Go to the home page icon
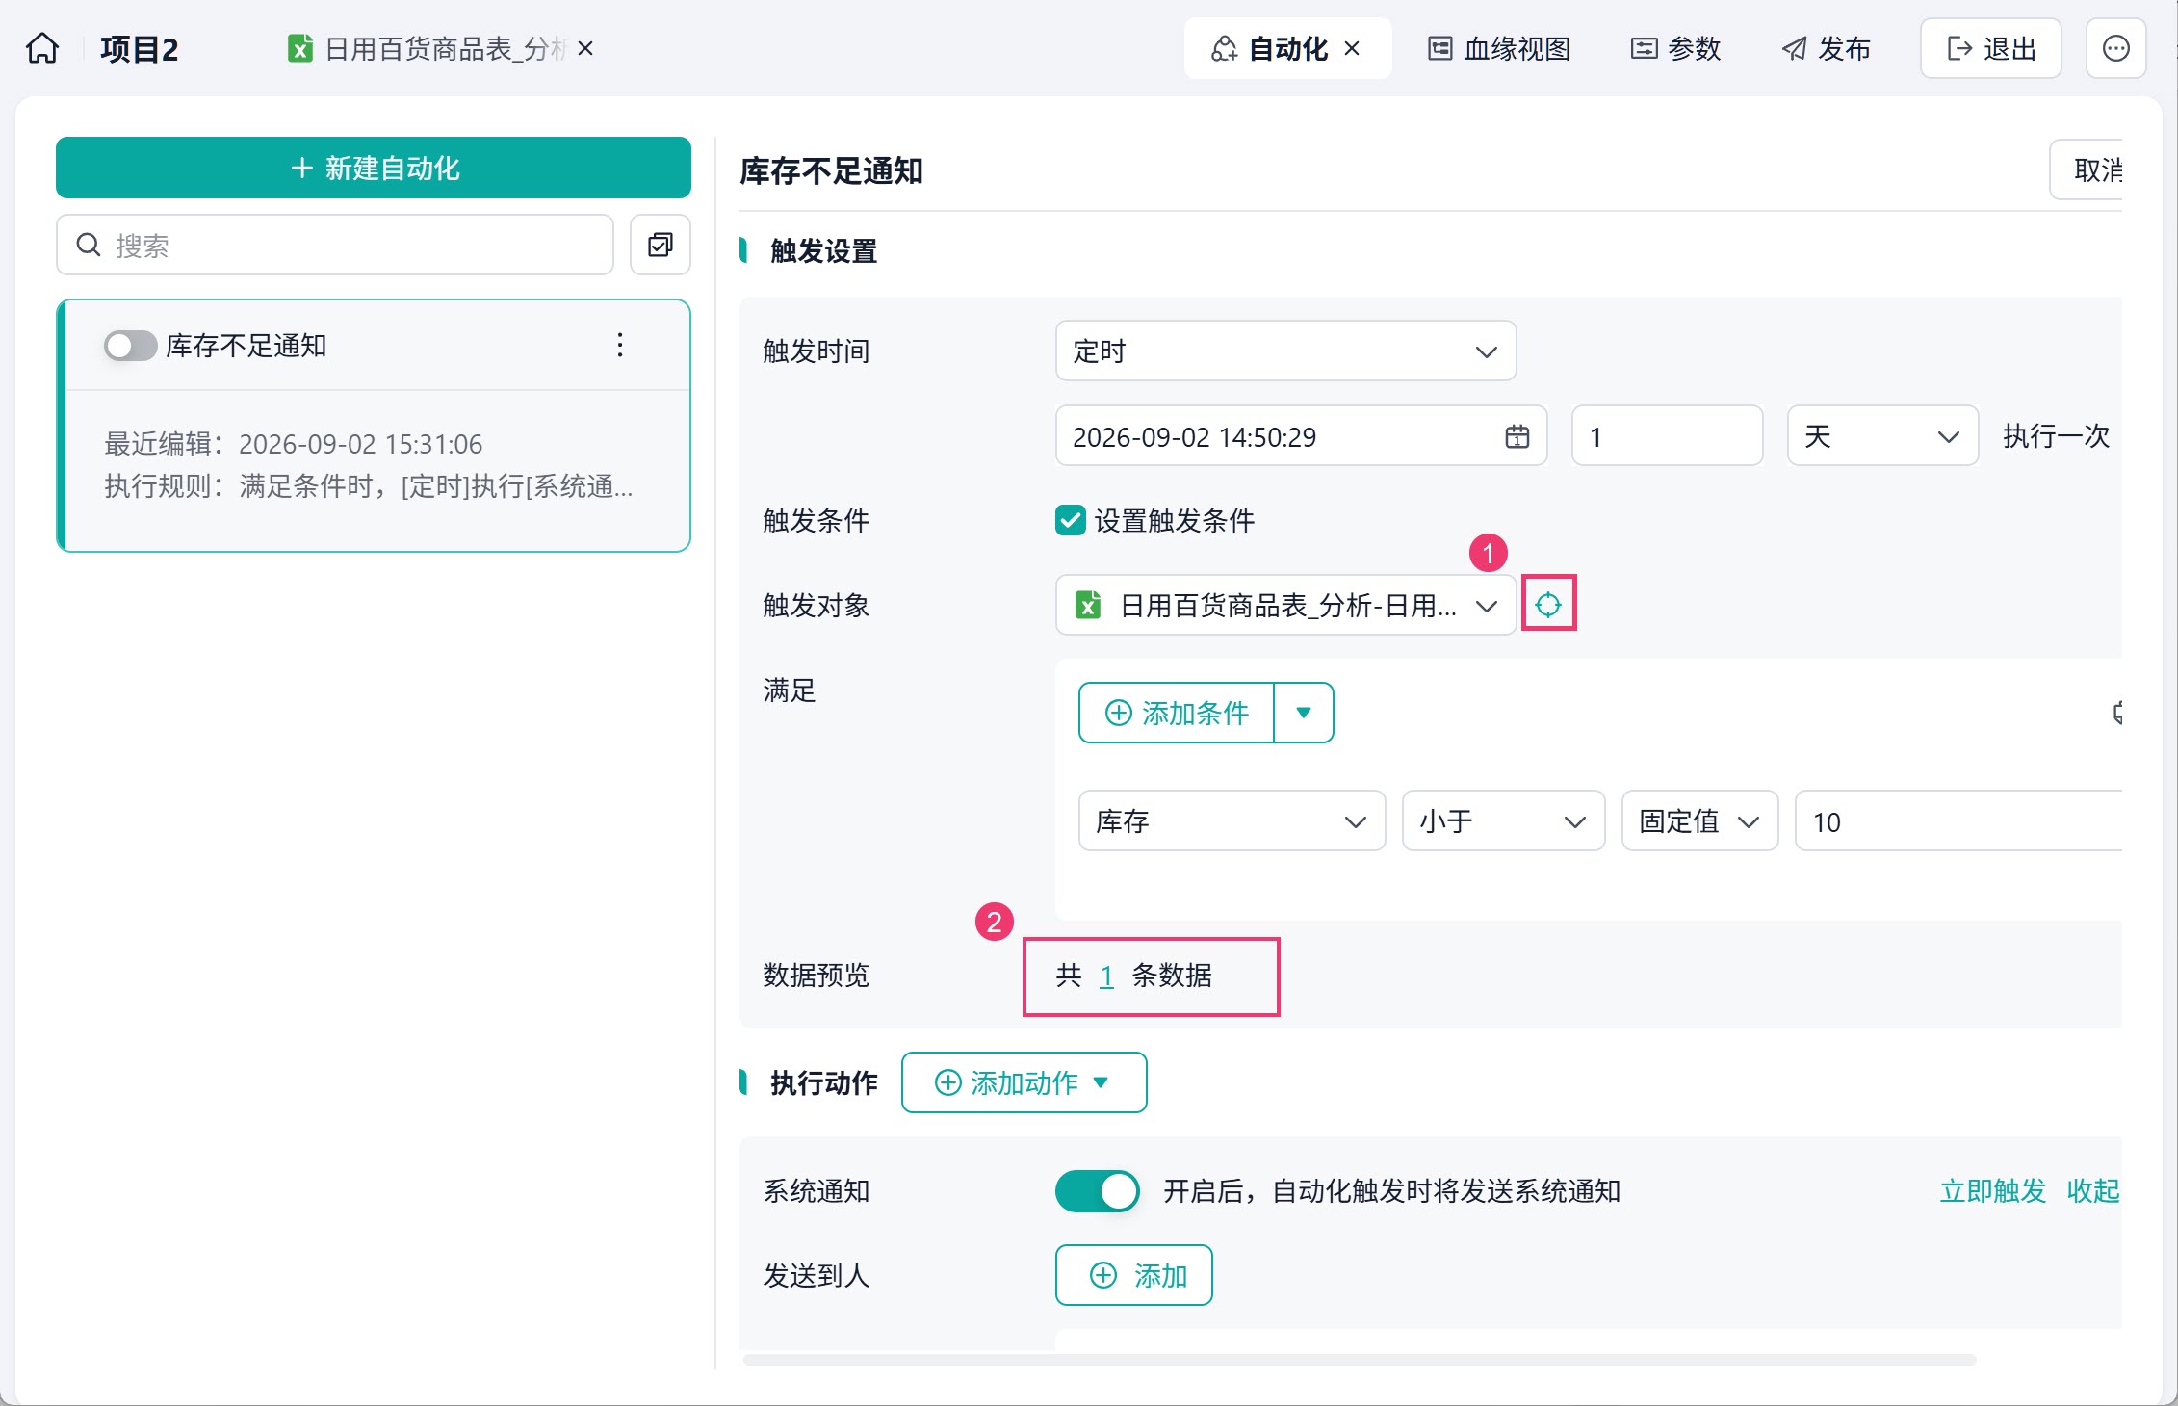 tap(42, 48)
